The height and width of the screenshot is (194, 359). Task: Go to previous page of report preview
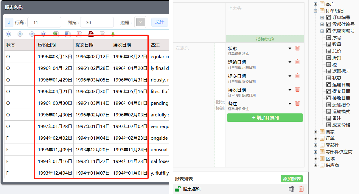20,34
